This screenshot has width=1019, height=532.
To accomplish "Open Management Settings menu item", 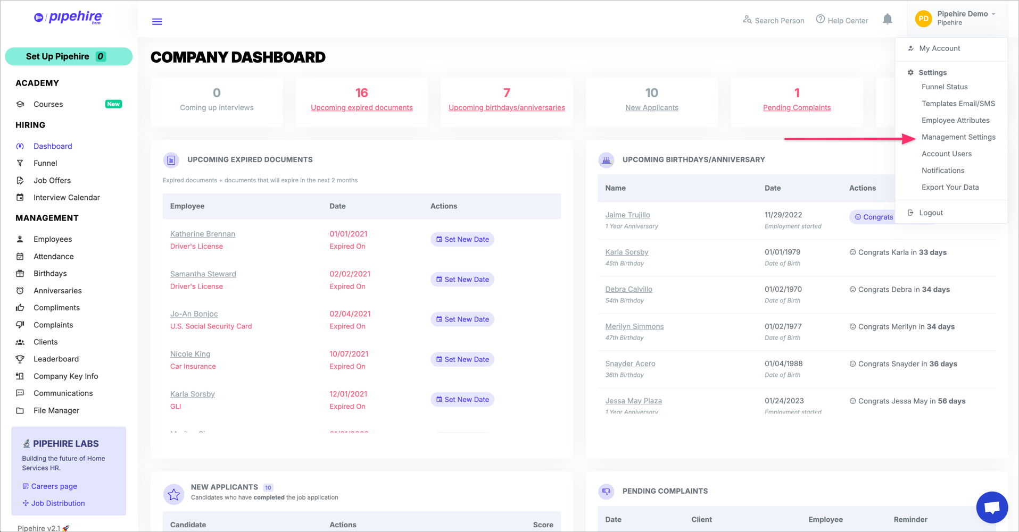I will (958, 137).
